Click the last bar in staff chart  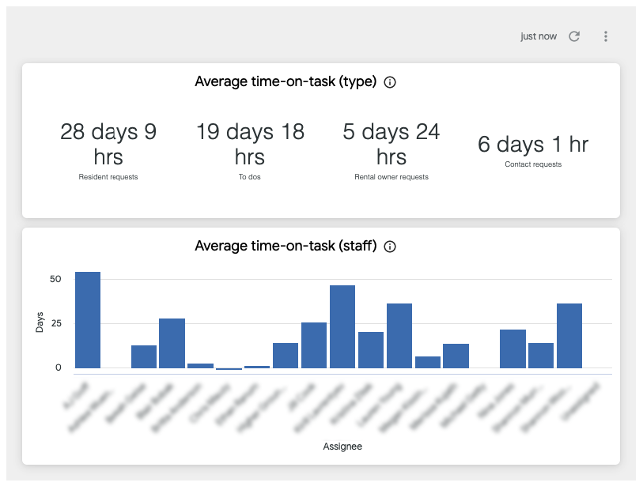point(569,336)
